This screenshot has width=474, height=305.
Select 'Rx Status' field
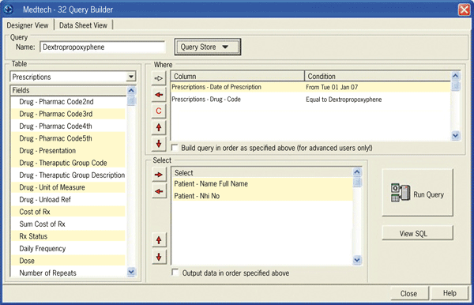(x=68, y=236)
